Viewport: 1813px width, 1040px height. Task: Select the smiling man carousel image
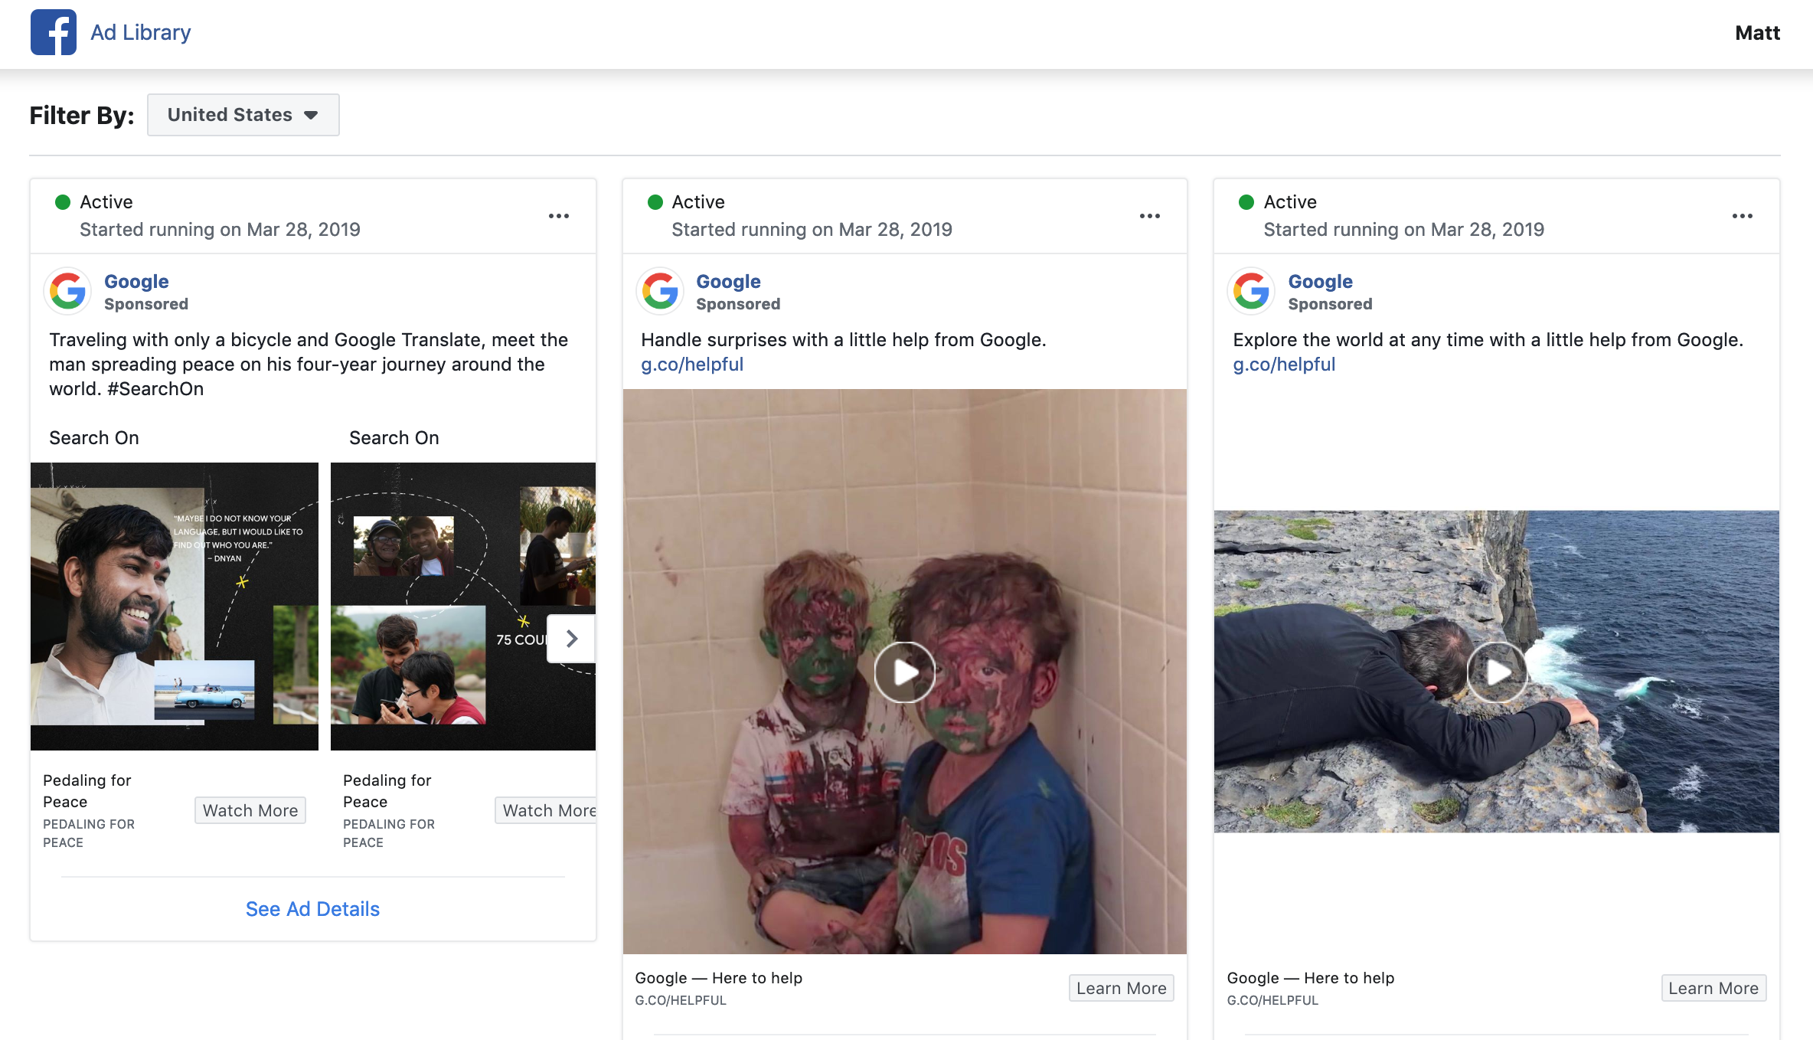click(x=174, y=605)
